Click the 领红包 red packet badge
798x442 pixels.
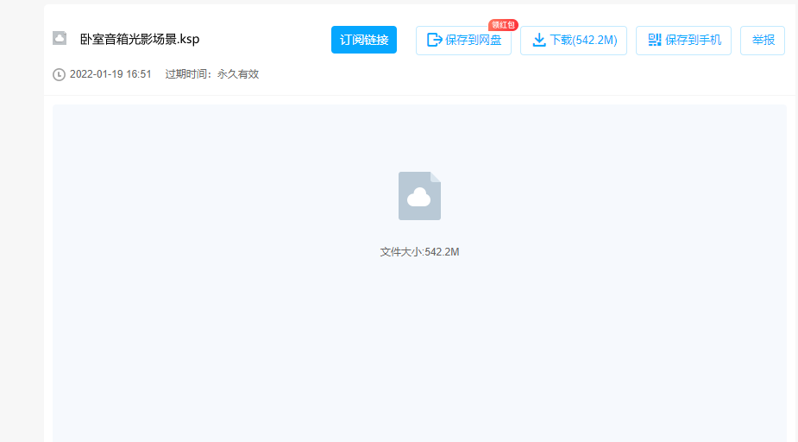point(503,25)
